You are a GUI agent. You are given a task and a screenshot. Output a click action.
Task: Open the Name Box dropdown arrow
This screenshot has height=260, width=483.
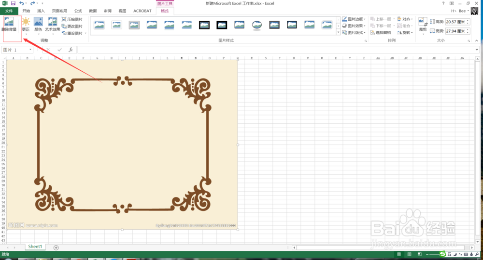coord(30,50)
